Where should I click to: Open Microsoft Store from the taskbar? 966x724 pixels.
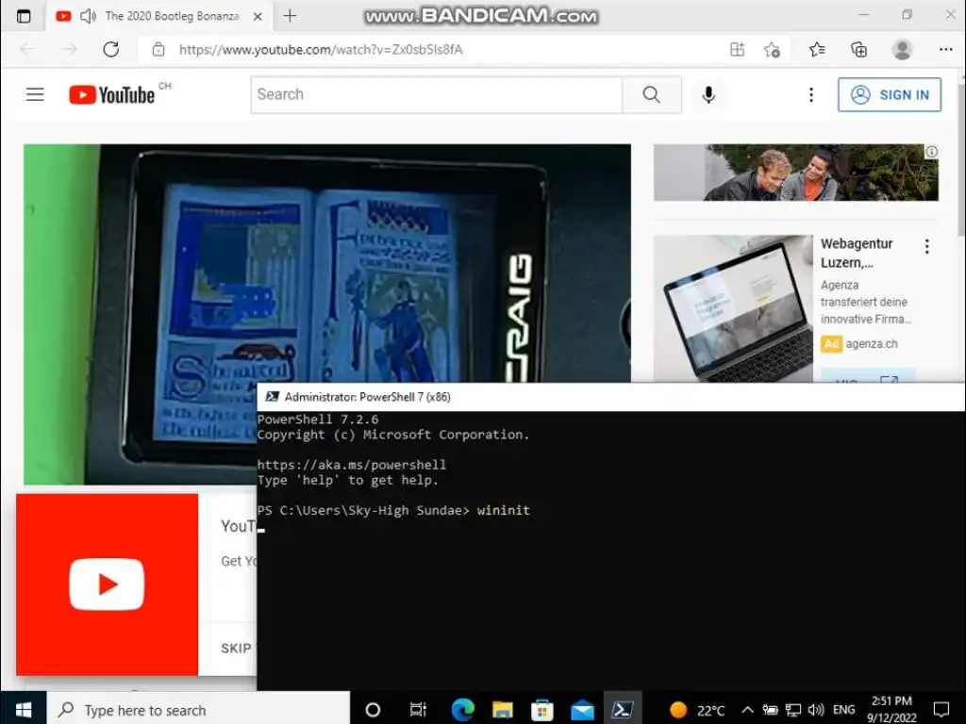(542, 710)
